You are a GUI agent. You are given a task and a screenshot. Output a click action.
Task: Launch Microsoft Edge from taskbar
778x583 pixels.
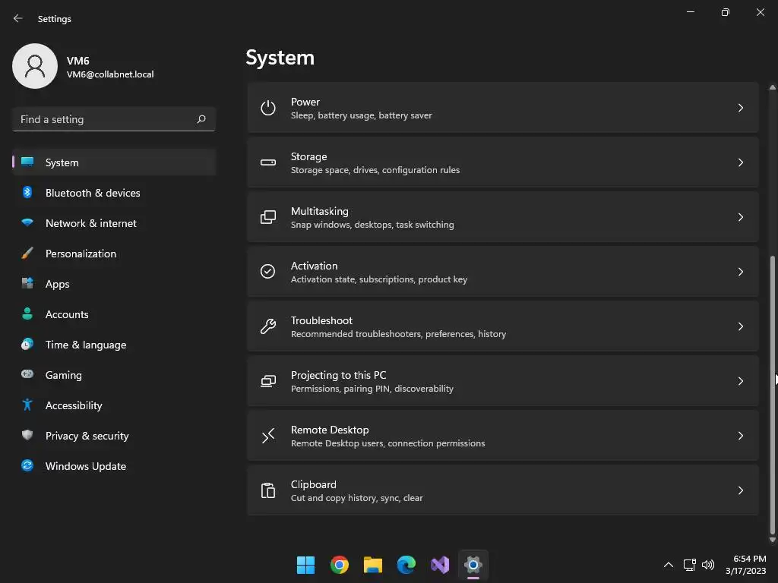click(x=406, y=565)
